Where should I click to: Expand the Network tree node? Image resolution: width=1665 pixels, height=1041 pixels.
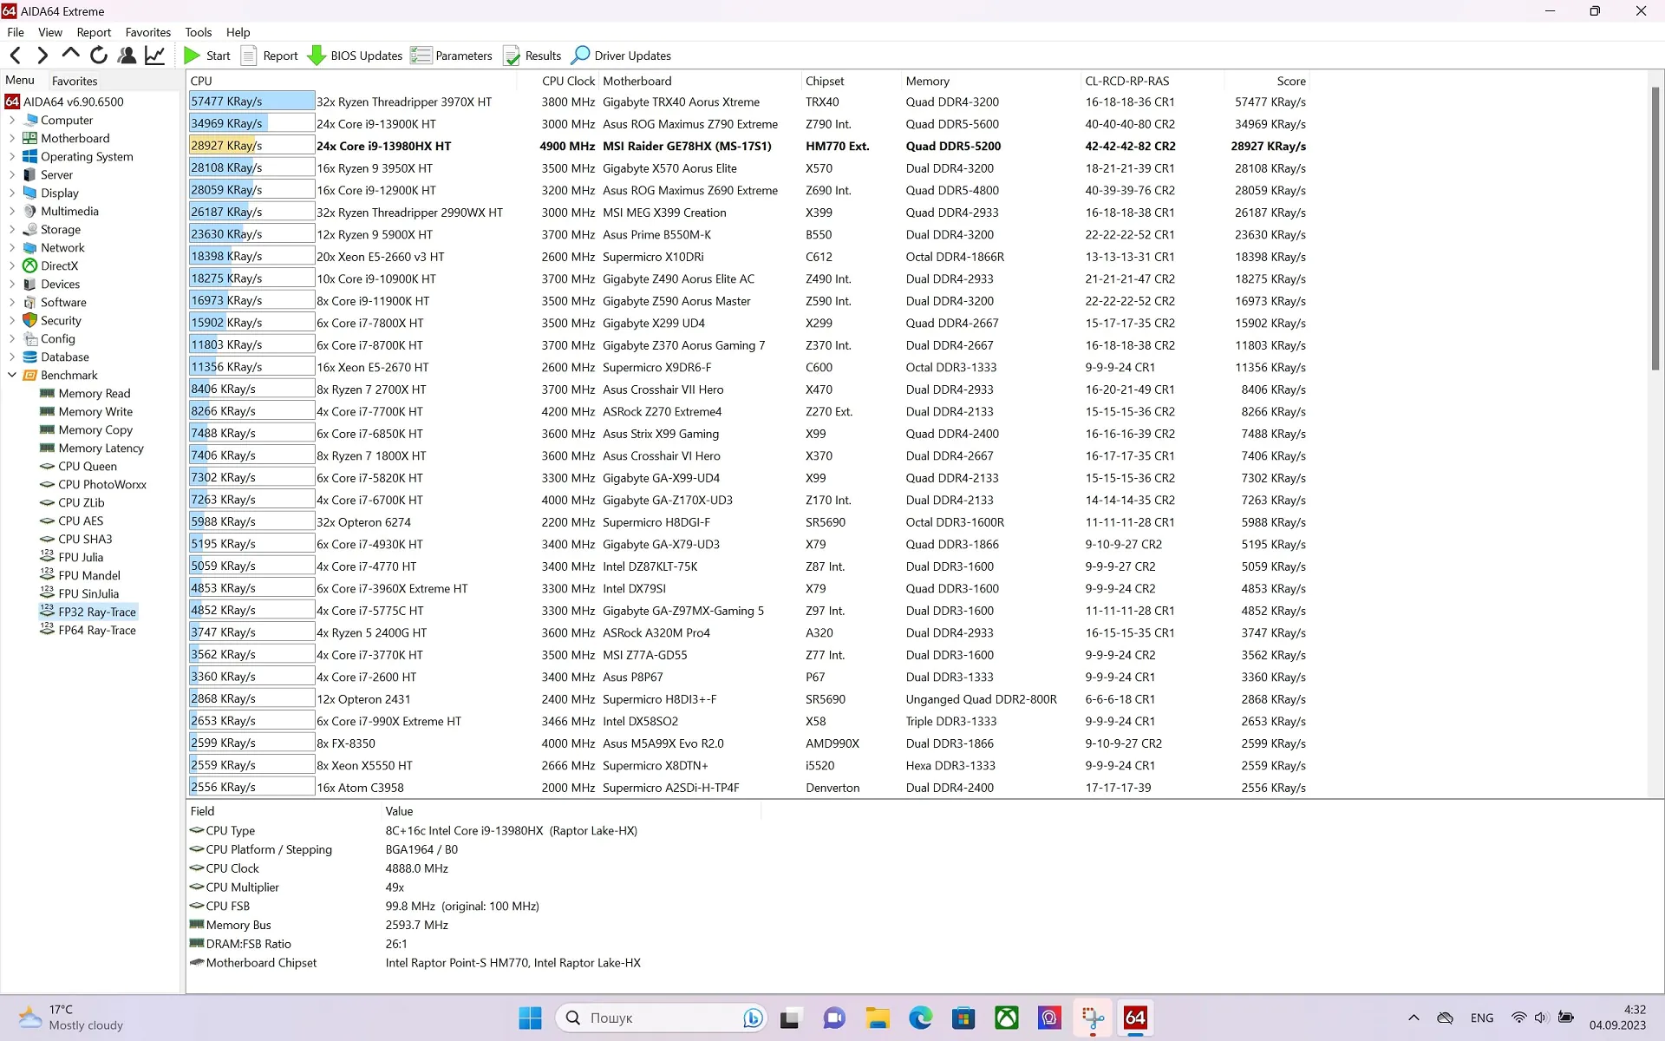click(x=12, y=247)
